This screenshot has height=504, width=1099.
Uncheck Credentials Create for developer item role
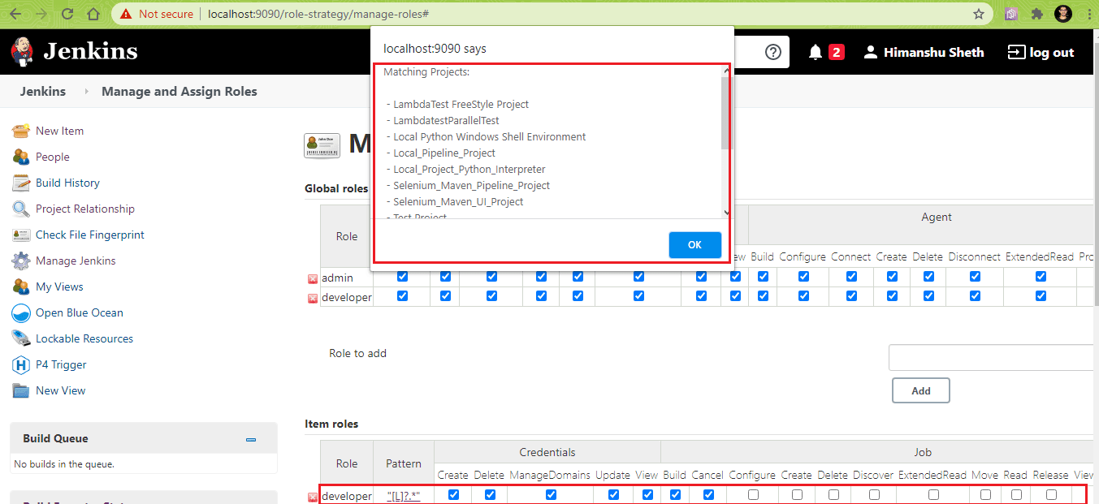[x=453, y=494]
